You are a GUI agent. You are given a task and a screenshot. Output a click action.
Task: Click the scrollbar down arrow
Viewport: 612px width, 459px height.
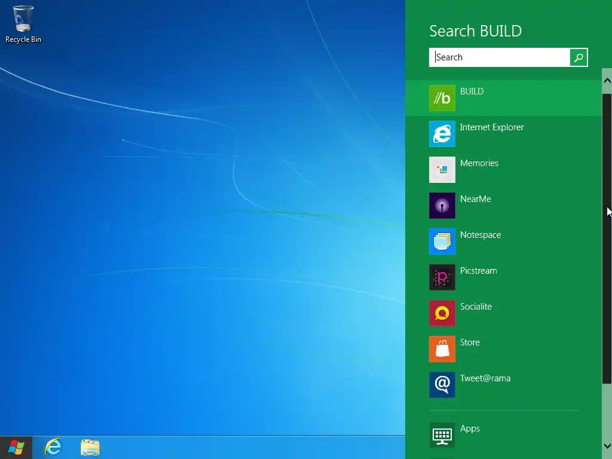pyautogui.click(x=607, y=446)
